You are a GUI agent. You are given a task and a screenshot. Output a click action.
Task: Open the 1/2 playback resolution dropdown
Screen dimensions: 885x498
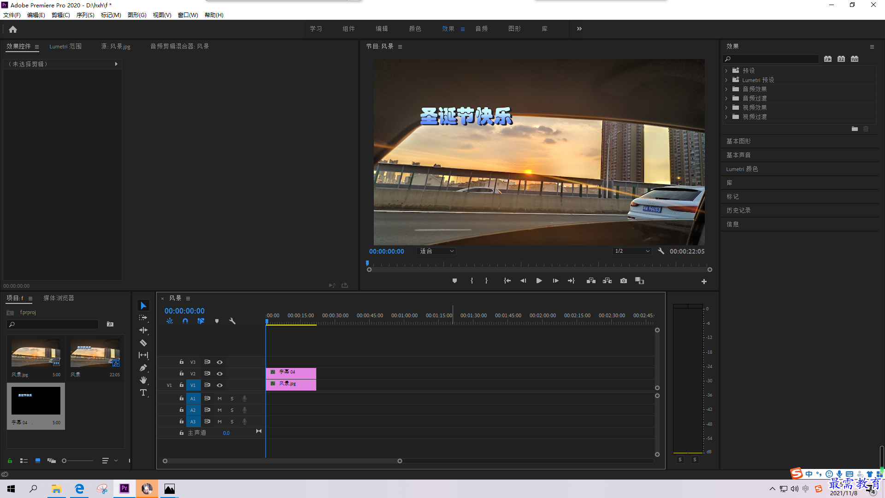point(632,251)
